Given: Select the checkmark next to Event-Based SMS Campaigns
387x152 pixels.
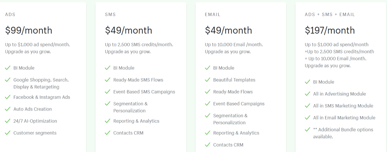Looking at the screenshot, I should tap(107, 92).
